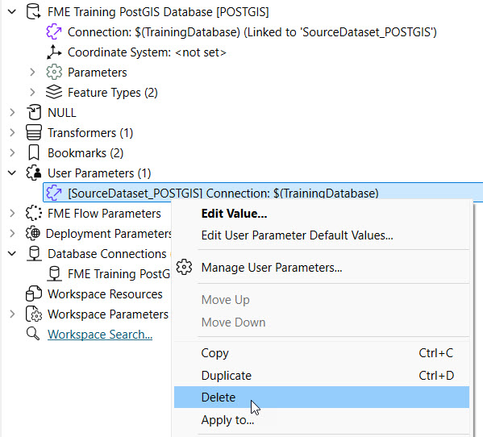Viewport: 483px width, 437px height.
Task: Click the Feature Types layers icon
Action: [54, 92]
